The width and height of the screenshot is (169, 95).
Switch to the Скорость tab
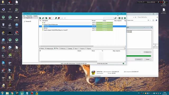point(82,49)
